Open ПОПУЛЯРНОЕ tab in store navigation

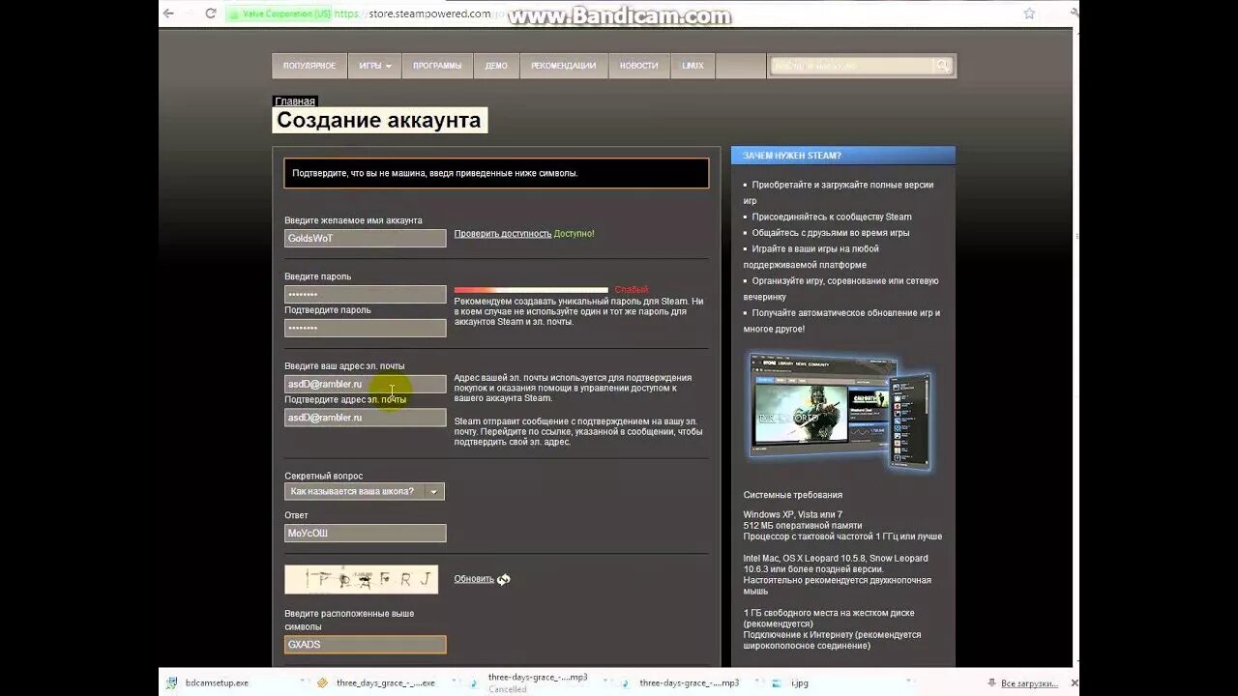point(309,66)
